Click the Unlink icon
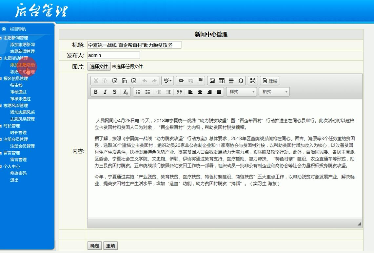Screen dimensions: 374x253 190,81
